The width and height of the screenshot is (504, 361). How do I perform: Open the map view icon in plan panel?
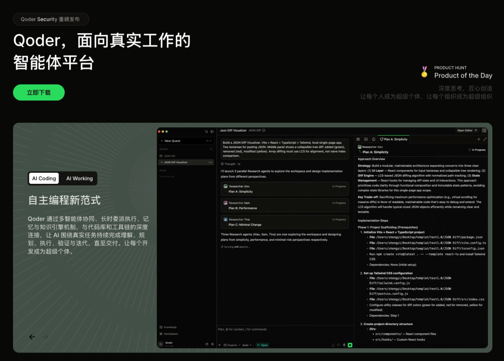tap(358, 139)
